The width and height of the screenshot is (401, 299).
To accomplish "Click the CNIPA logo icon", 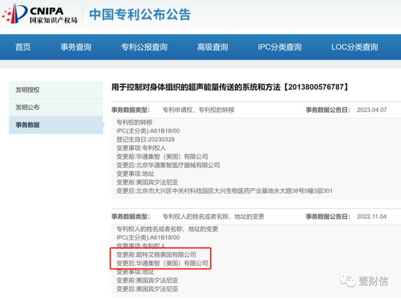I will [x=14, y=14].
